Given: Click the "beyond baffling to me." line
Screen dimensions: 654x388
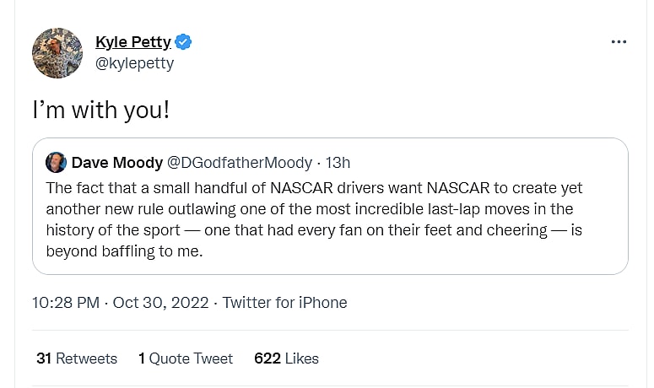Looking at the screenshot, I should [x=124, y=251].
